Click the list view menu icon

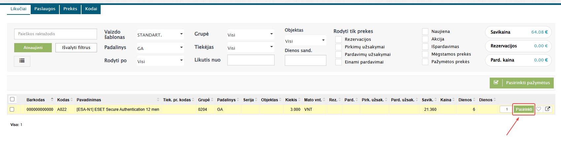click(22, 61)
